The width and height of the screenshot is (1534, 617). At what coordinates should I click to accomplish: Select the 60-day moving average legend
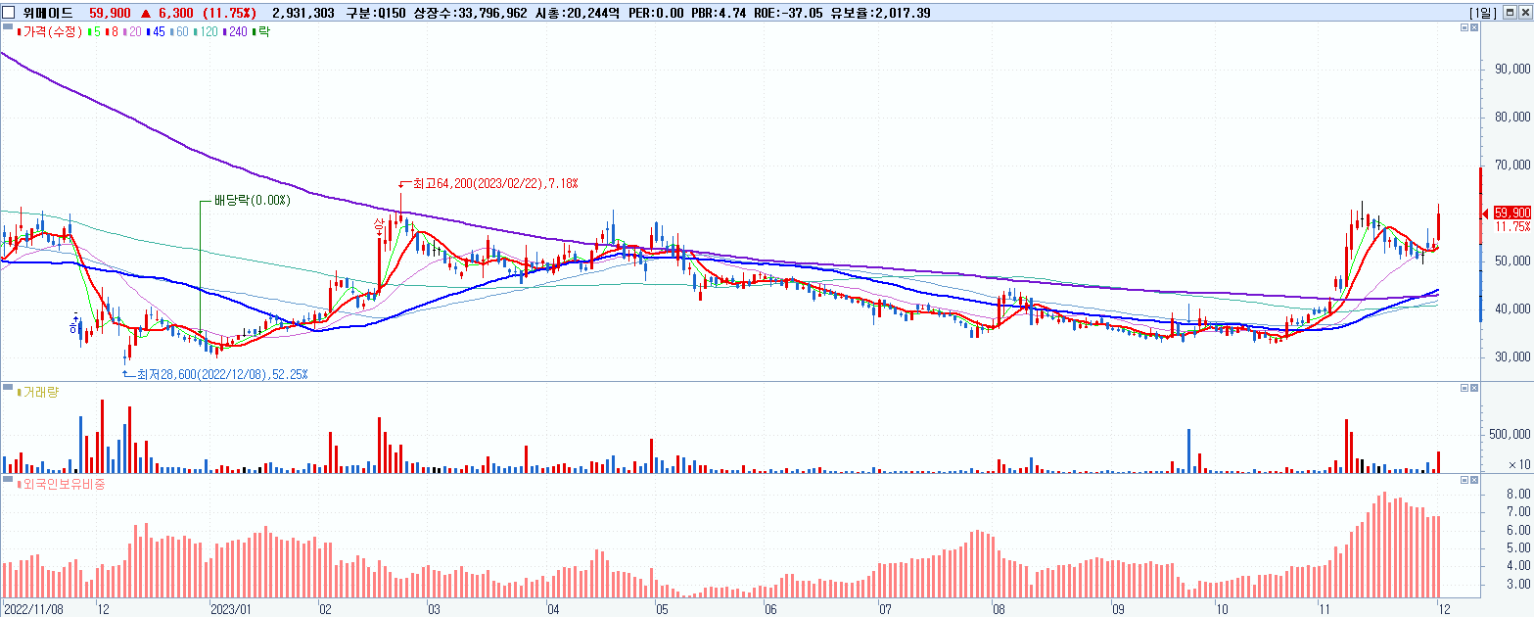tap(179, 32)
